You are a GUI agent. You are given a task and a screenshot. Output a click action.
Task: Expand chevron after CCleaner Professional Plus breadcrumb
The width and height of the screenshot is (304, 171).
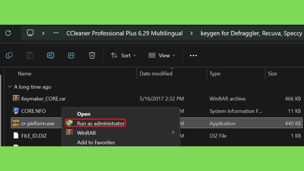pos(191,33)
